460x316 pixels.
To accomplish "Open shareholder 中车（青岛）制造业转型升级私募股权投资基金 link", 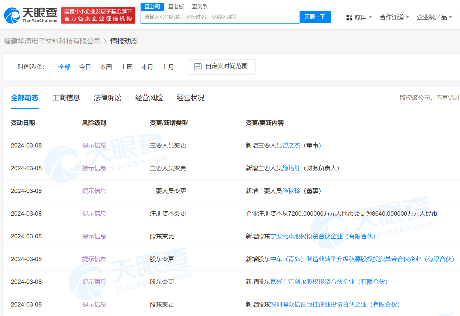I will coord(362,259).
